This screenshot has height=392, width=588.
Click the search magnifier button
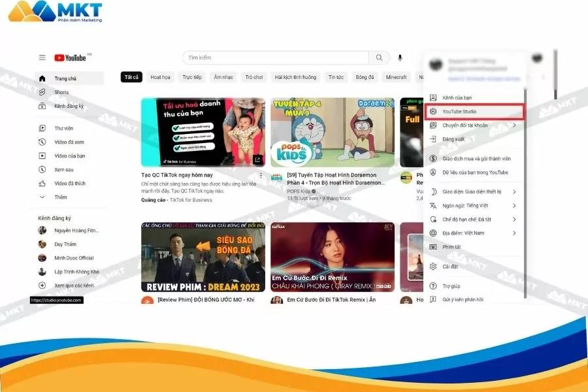379,57
